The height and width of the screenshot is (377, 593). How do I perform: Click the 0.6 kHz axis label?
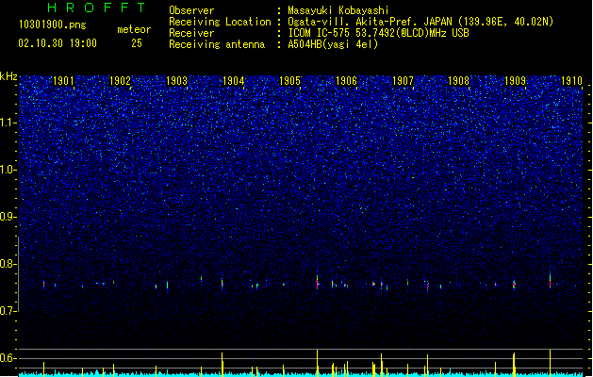click(8, 358)
